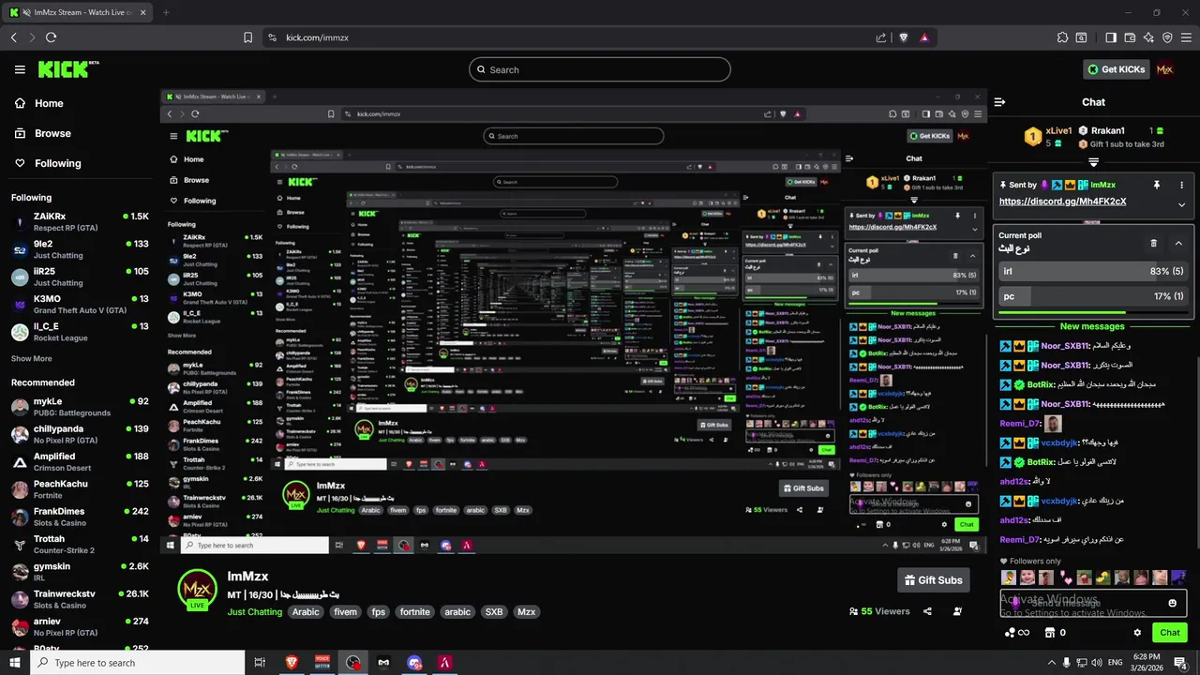Open Brave Rewards triangle icon in address bar
Image resolution: width=1200 pixels, height=675 pixels.
[x=924, y=37]
